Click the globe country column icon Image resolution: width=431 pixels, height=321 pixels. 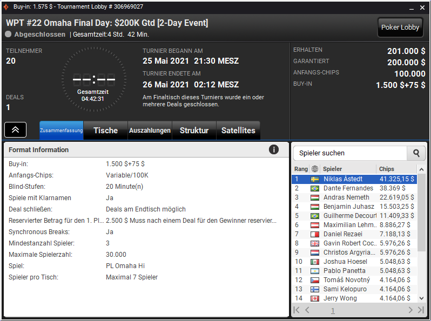[x=315, y=169]
